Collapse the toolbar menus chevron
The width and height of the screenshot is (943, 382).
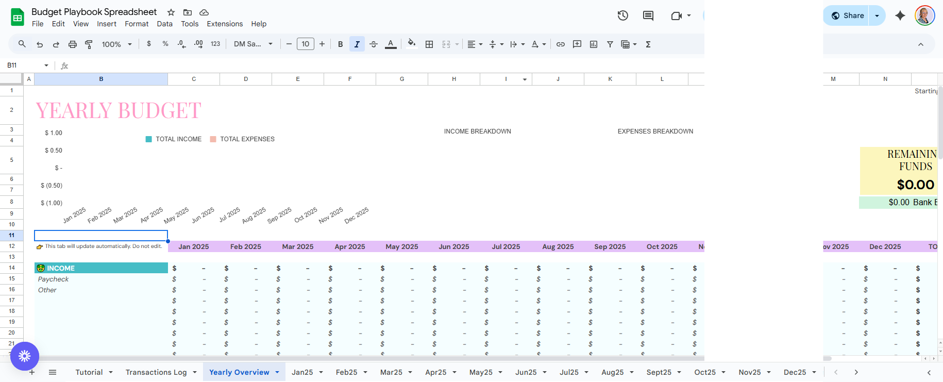921,44
